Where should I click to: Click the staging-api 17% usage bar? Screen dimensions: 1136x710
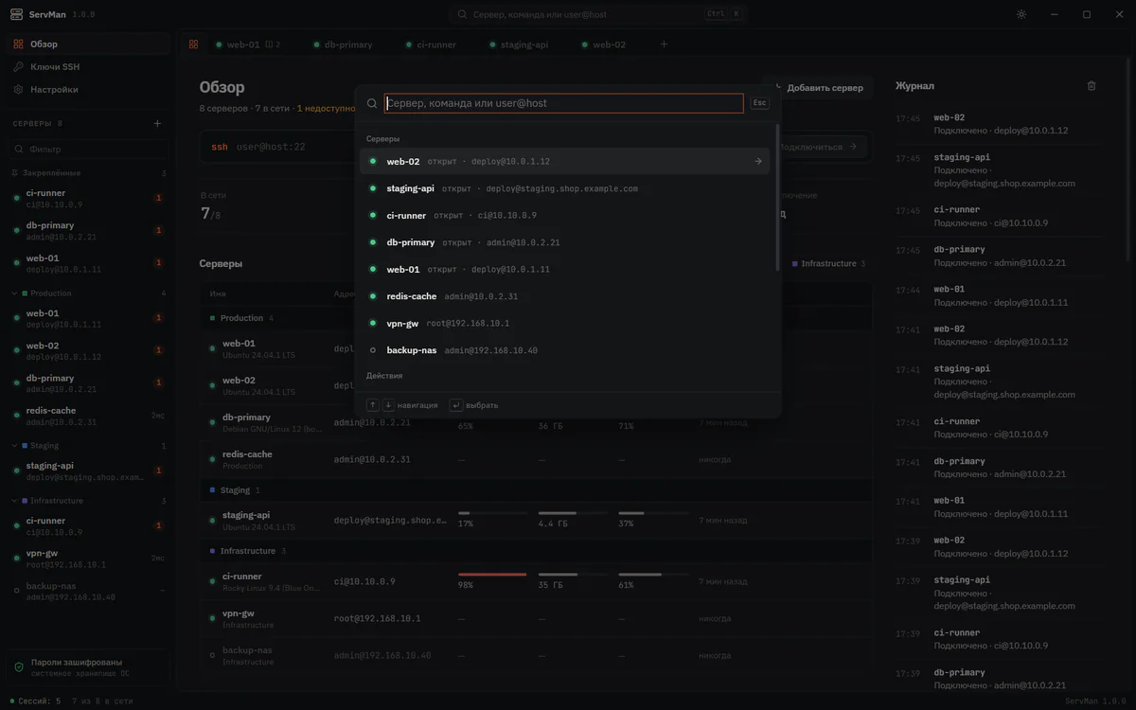point(492,513)
